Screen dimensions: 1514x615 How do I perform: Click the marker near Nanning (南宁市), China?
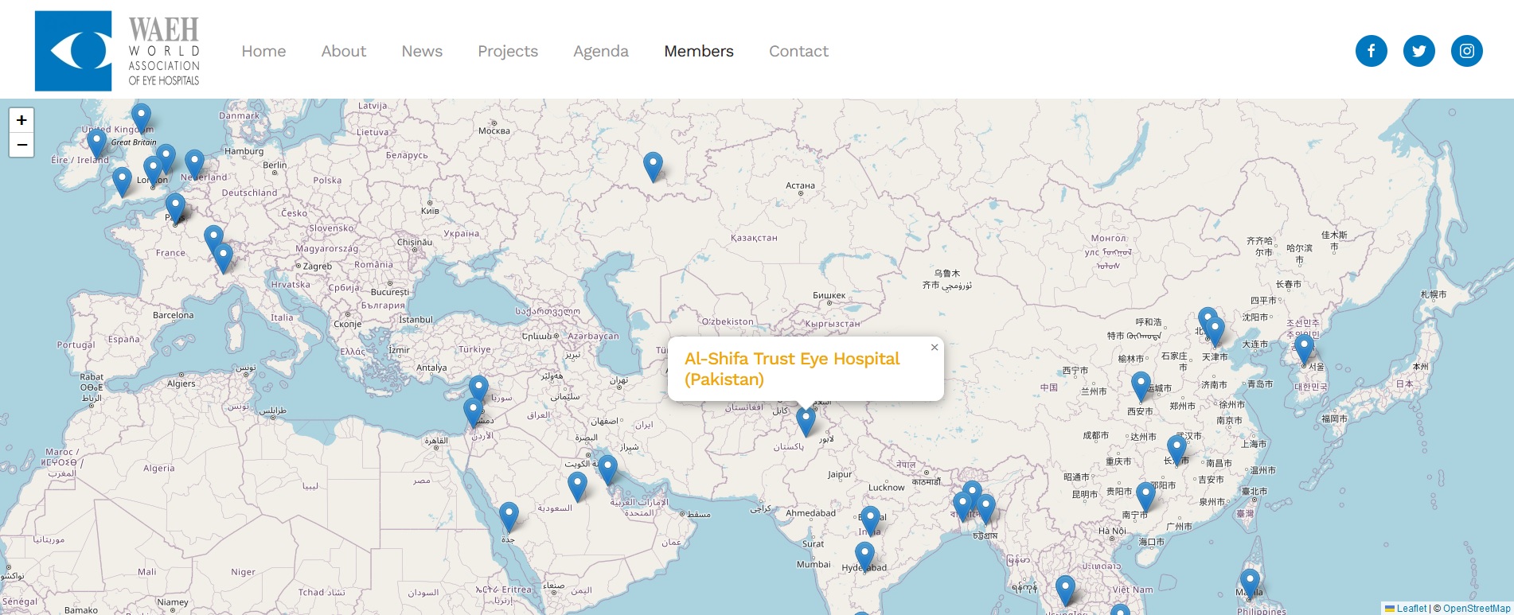[1145, 496]
